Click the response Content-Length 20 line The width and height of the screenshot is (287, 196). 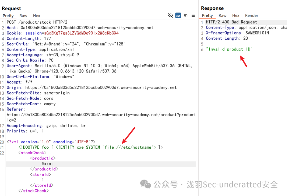[227, 38]
